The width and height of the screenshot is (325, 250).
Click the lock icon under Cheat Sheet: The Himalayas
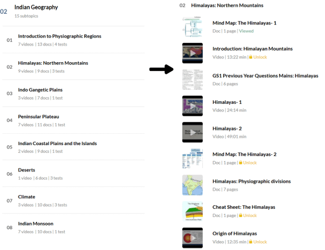[241, 215]
